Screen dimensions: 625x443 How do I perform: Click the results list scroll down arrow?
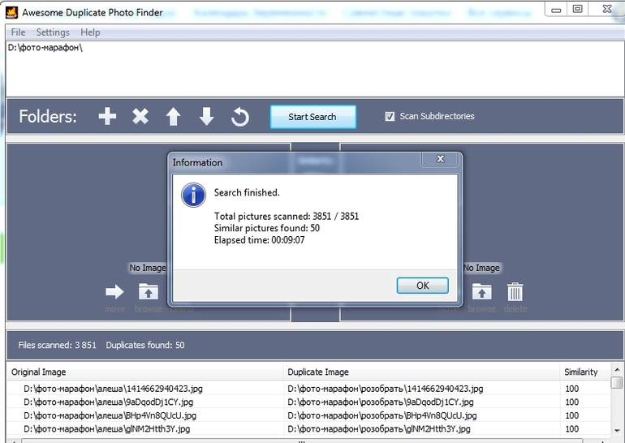pos(617,430)
